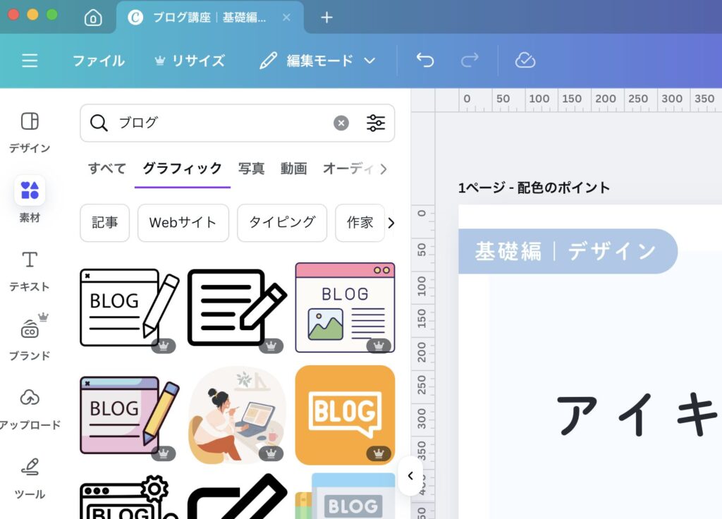This screenshot has height=519, width=722.
Task: Click the Pro crown badge on orange BLOG graphic
Action: 379,453
